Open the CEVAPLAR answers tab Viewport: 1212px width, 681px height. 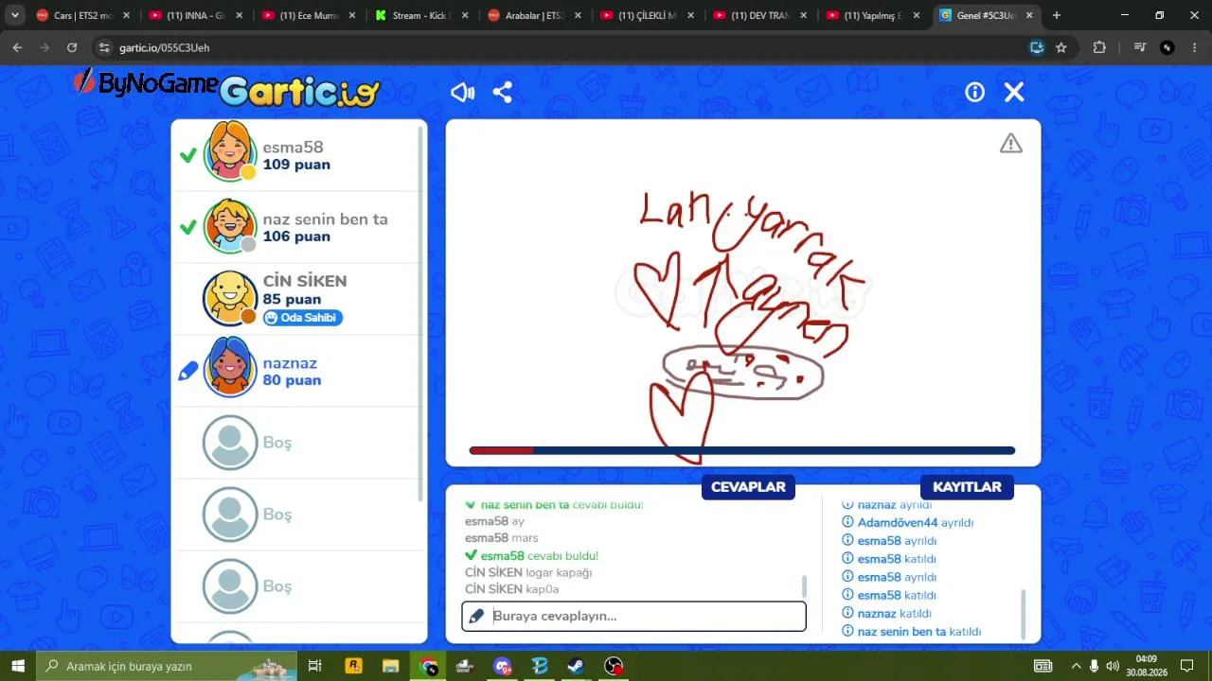click(748, 487)
